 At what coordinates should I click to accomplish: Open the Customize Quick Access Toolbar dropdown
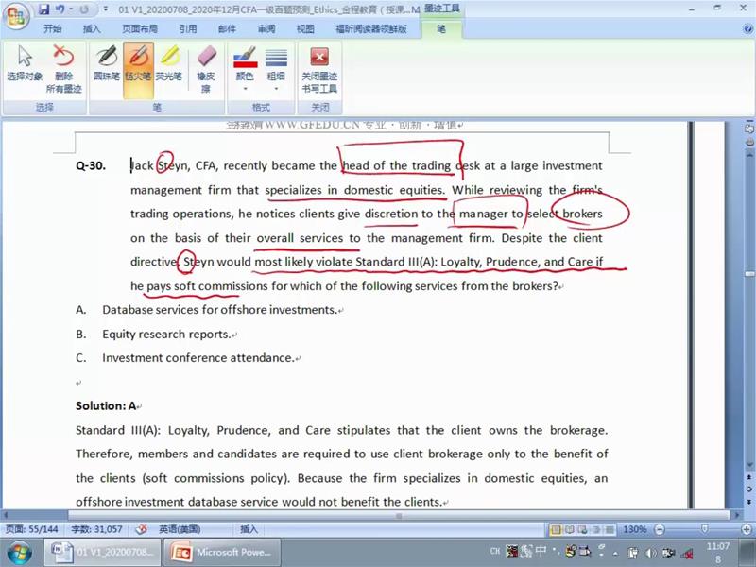coord(106,9)
